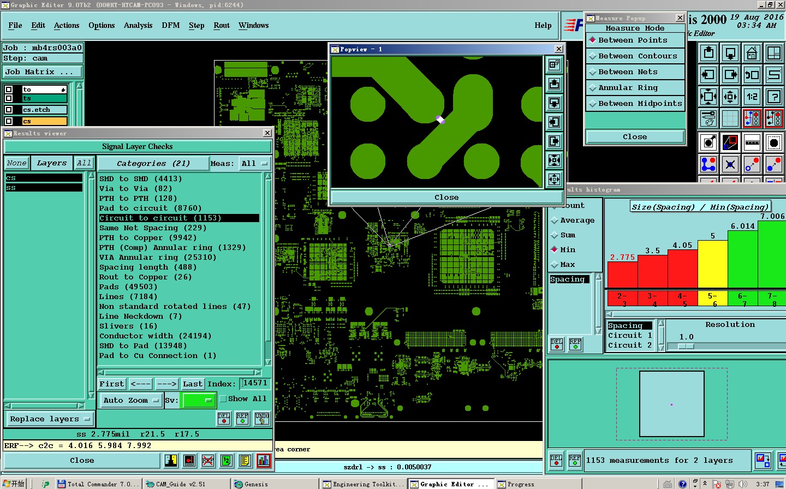
Task: Select the SMD to SMD (4413) category
Action: click(178, 179)
